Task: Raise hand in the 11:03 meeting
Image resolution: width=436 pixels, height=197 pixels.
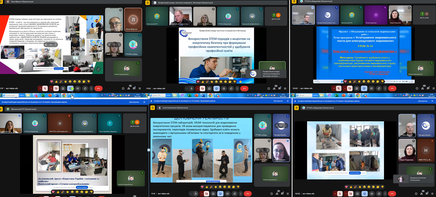Action: [x=231, y=89]
